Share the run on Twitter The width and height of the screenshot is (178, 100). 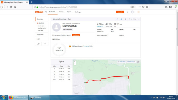(121, 19)
